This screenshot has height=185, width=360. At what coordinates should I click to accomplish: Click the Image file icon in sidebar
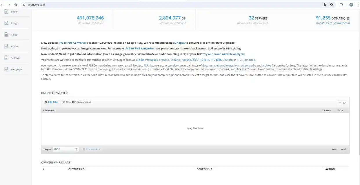[x=6, y=23]
